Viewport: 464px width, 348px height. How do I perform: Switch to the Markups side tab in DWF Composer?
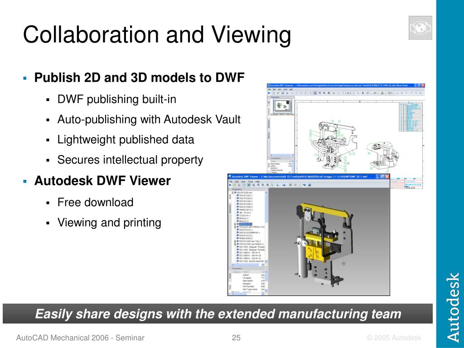click(269, 135)
